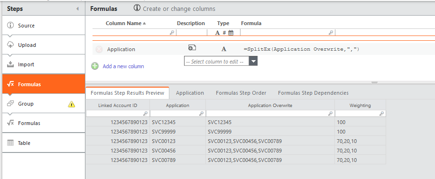Click SVC00789 in Application column
The image size is (435, 179).
[x=164, y=160]
